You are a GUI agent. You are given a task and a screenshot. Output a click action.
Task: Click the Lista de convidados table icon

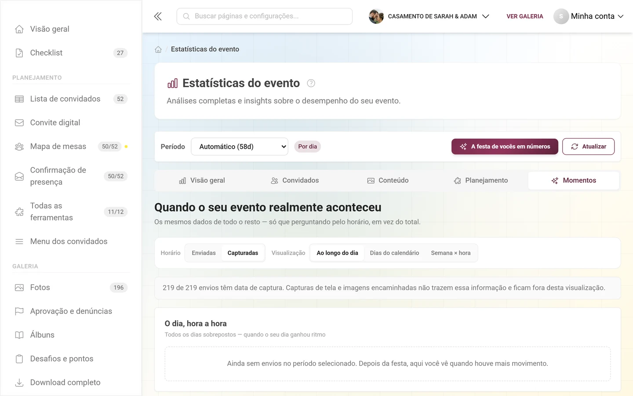pyautogui.click(x=19, y=99)
